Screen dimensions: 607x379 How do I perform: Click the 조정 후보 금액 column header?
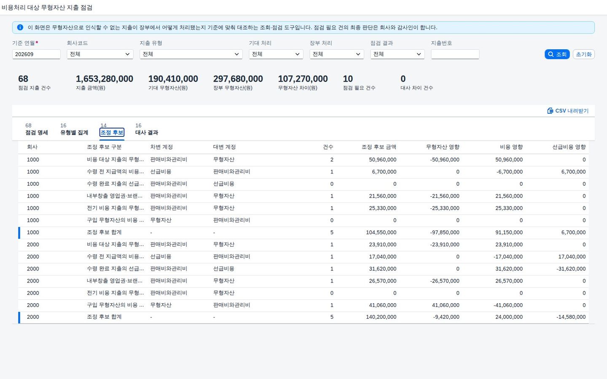(379, 147)
